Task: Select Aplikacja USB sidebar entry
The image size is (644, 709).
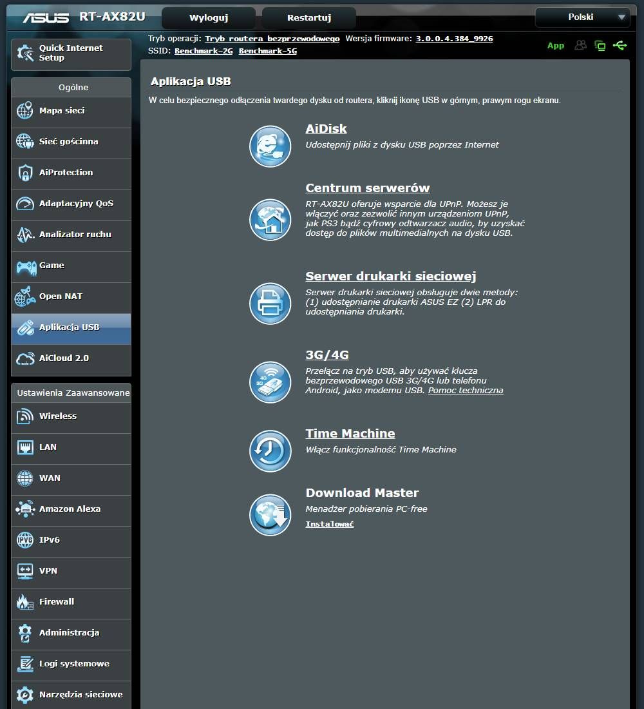Action: pyautogui.click(x=71, y=329)
